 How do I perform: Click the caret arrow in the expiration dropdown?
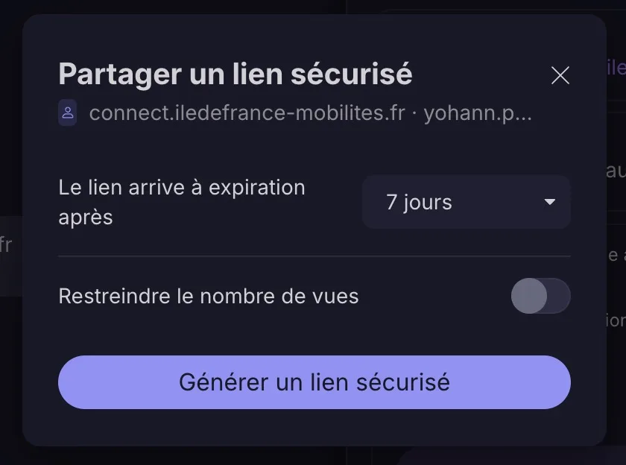550,202
